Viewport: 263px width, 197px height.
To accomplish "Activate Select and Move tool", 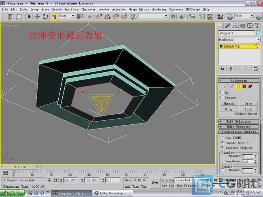I will pos(37,17).
